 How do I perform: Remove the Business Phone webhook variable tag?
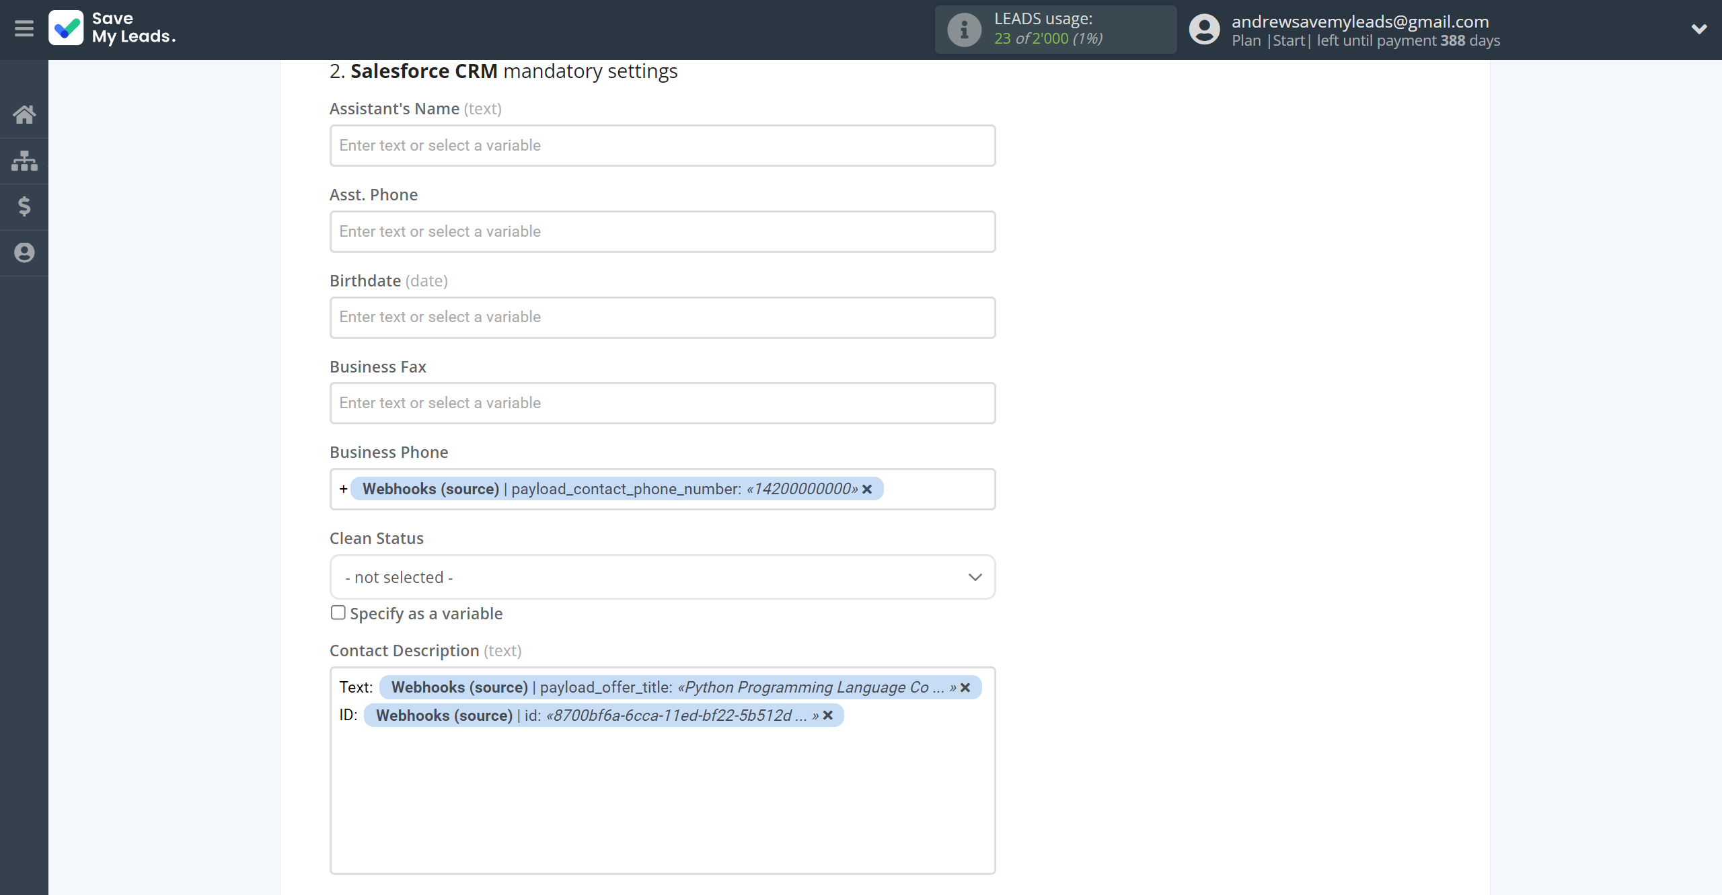click(x=868, y=488)
